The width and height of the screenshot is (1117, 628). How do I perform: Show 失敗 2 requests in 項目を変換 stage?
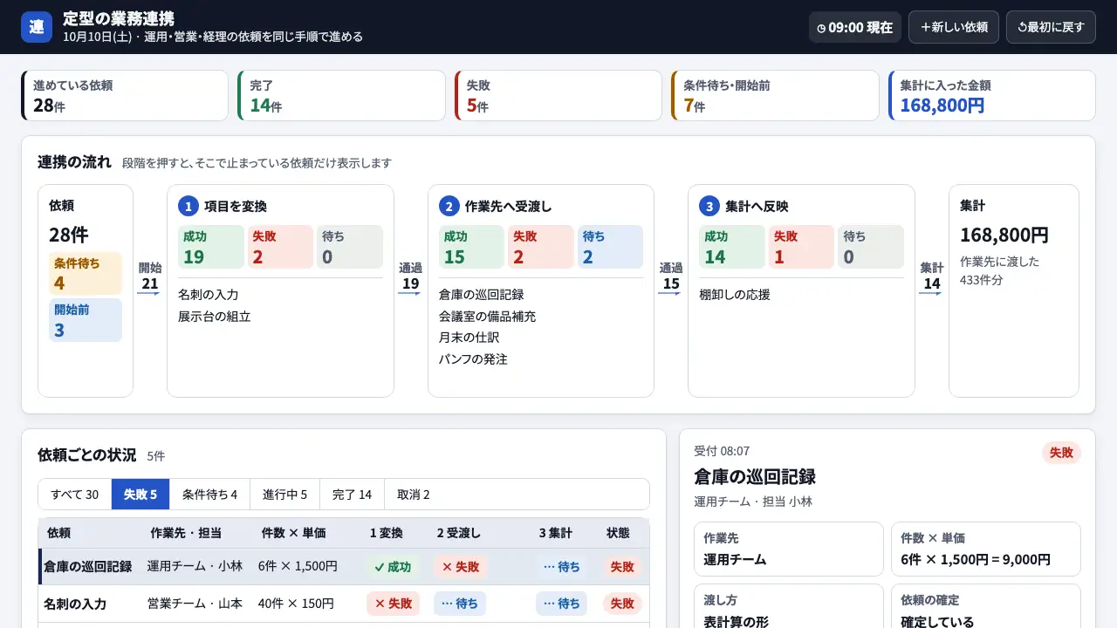(280, 247)
